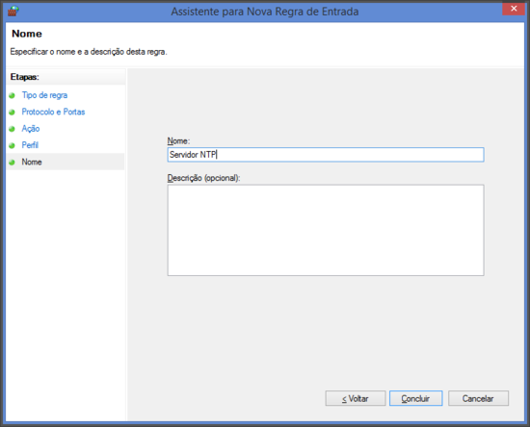Cancel the wizard with Cancelar
Viewport: 530px width, 427px height.
(478, 398)
